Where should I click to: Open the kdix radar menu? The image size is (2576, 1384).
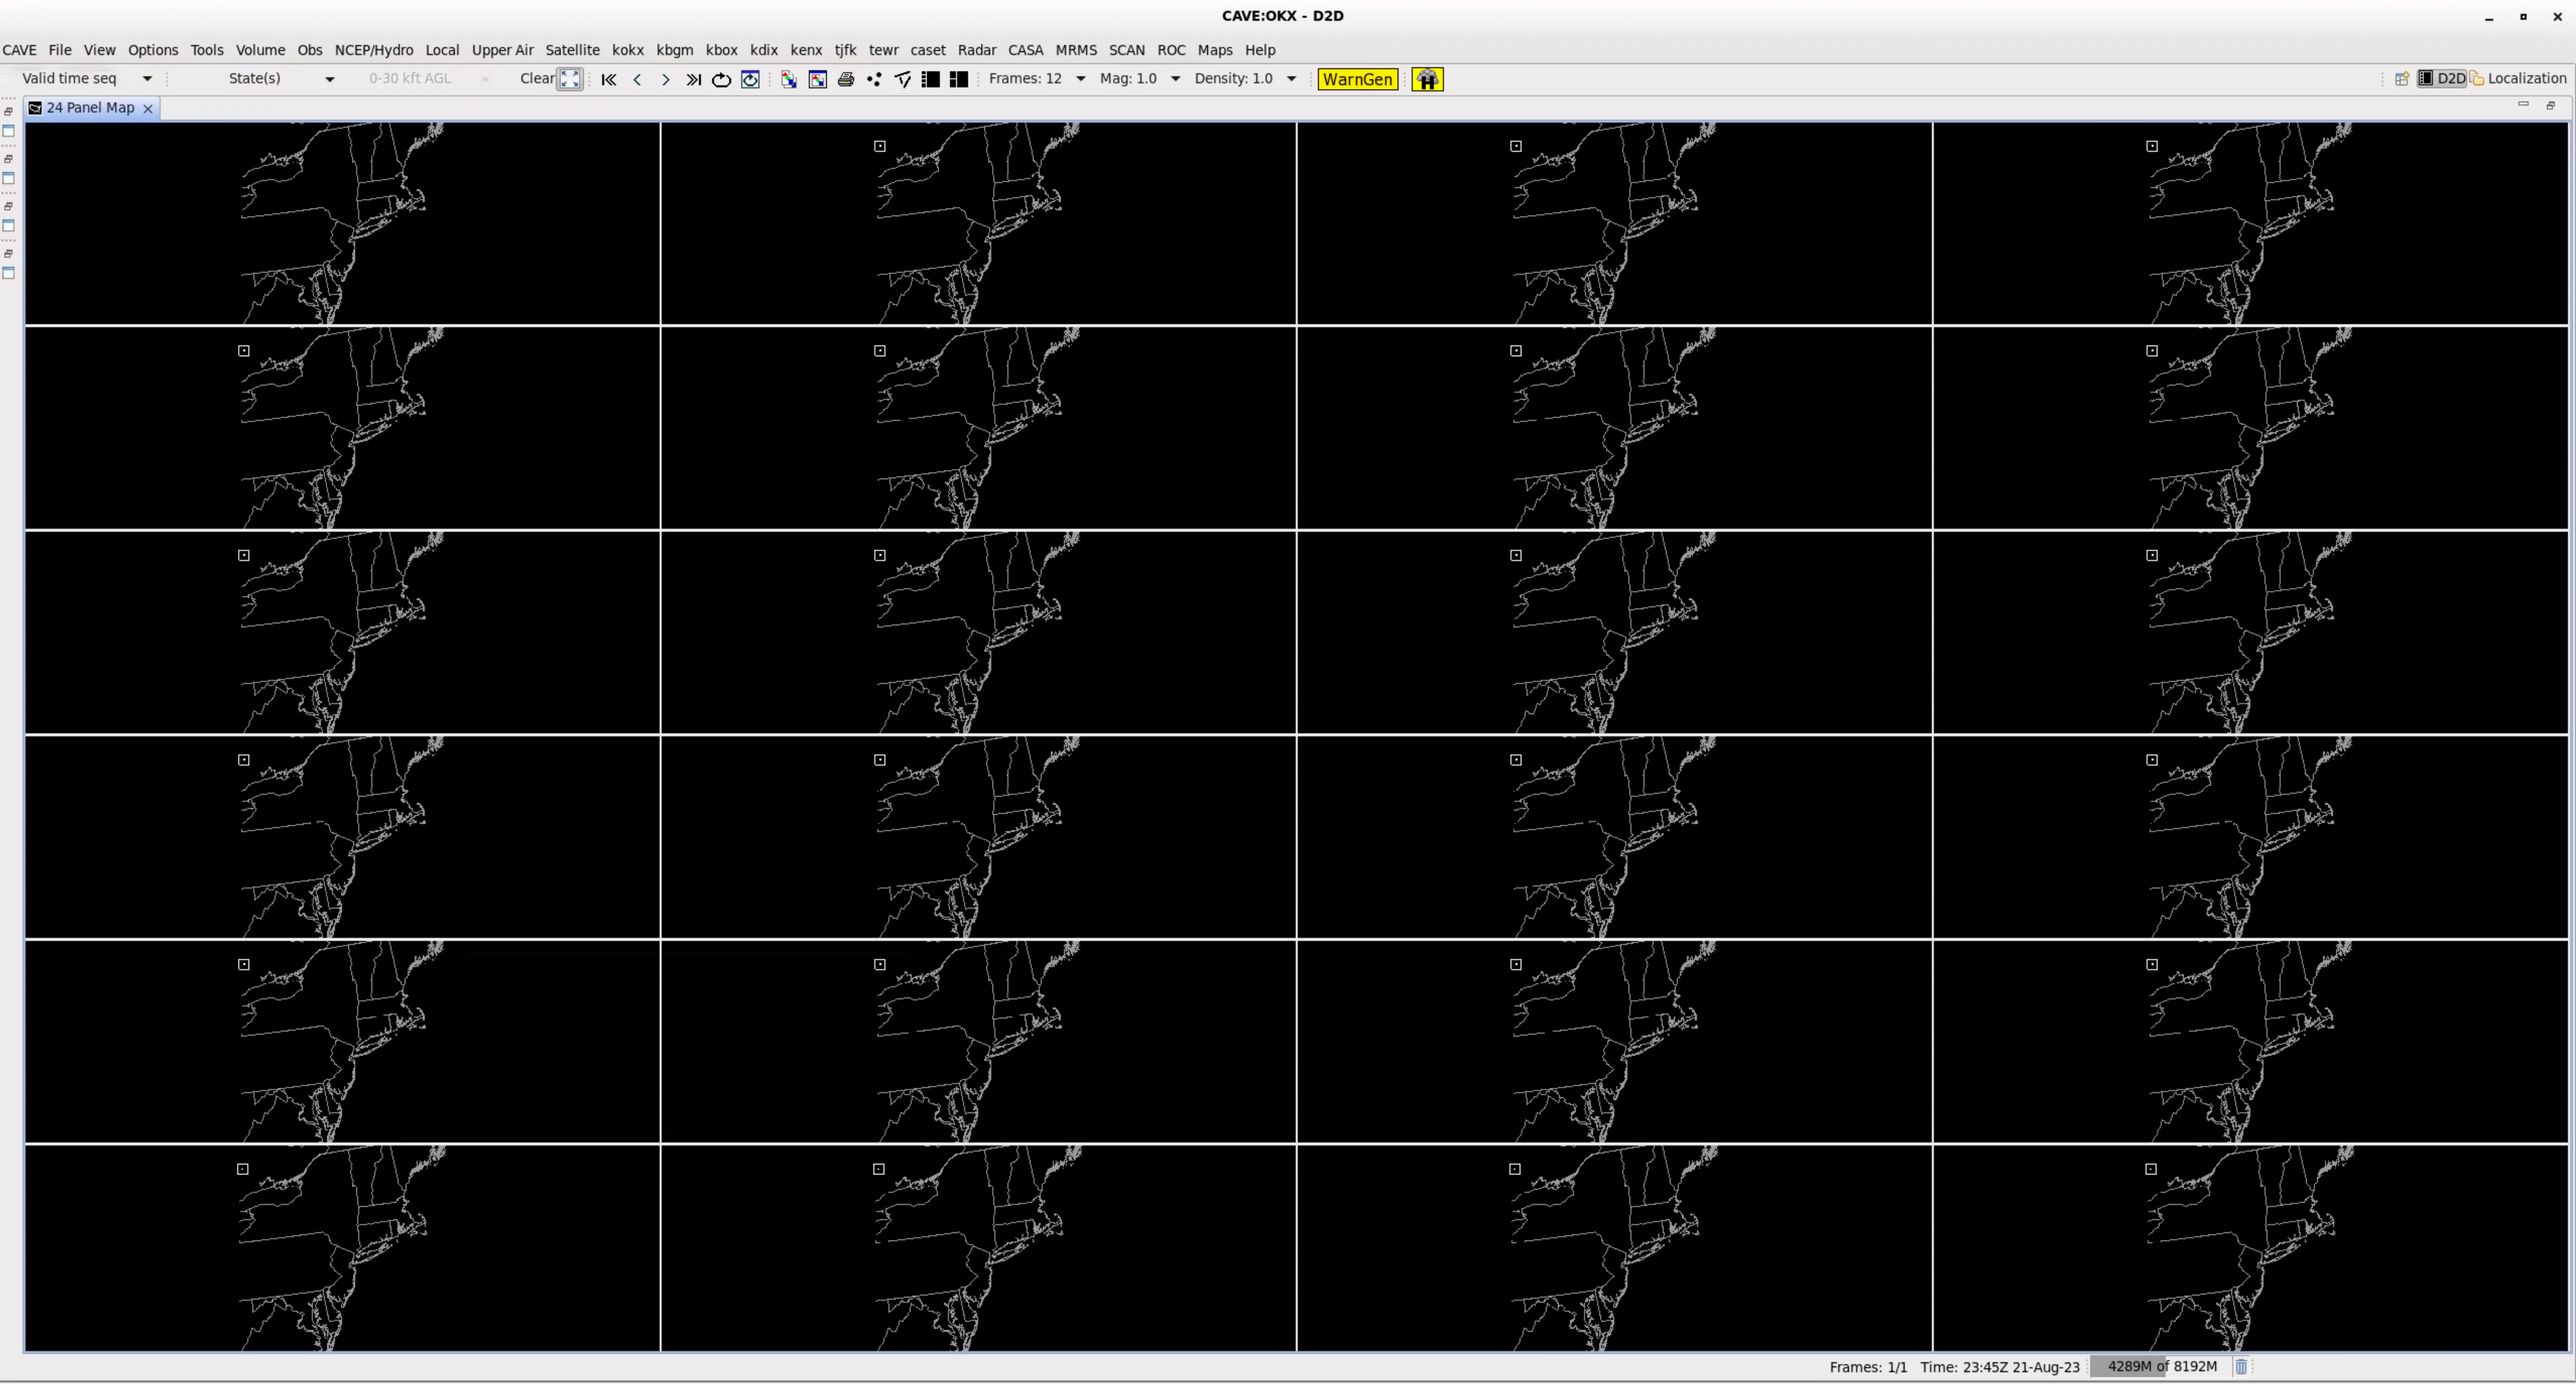tap(764, 50)
